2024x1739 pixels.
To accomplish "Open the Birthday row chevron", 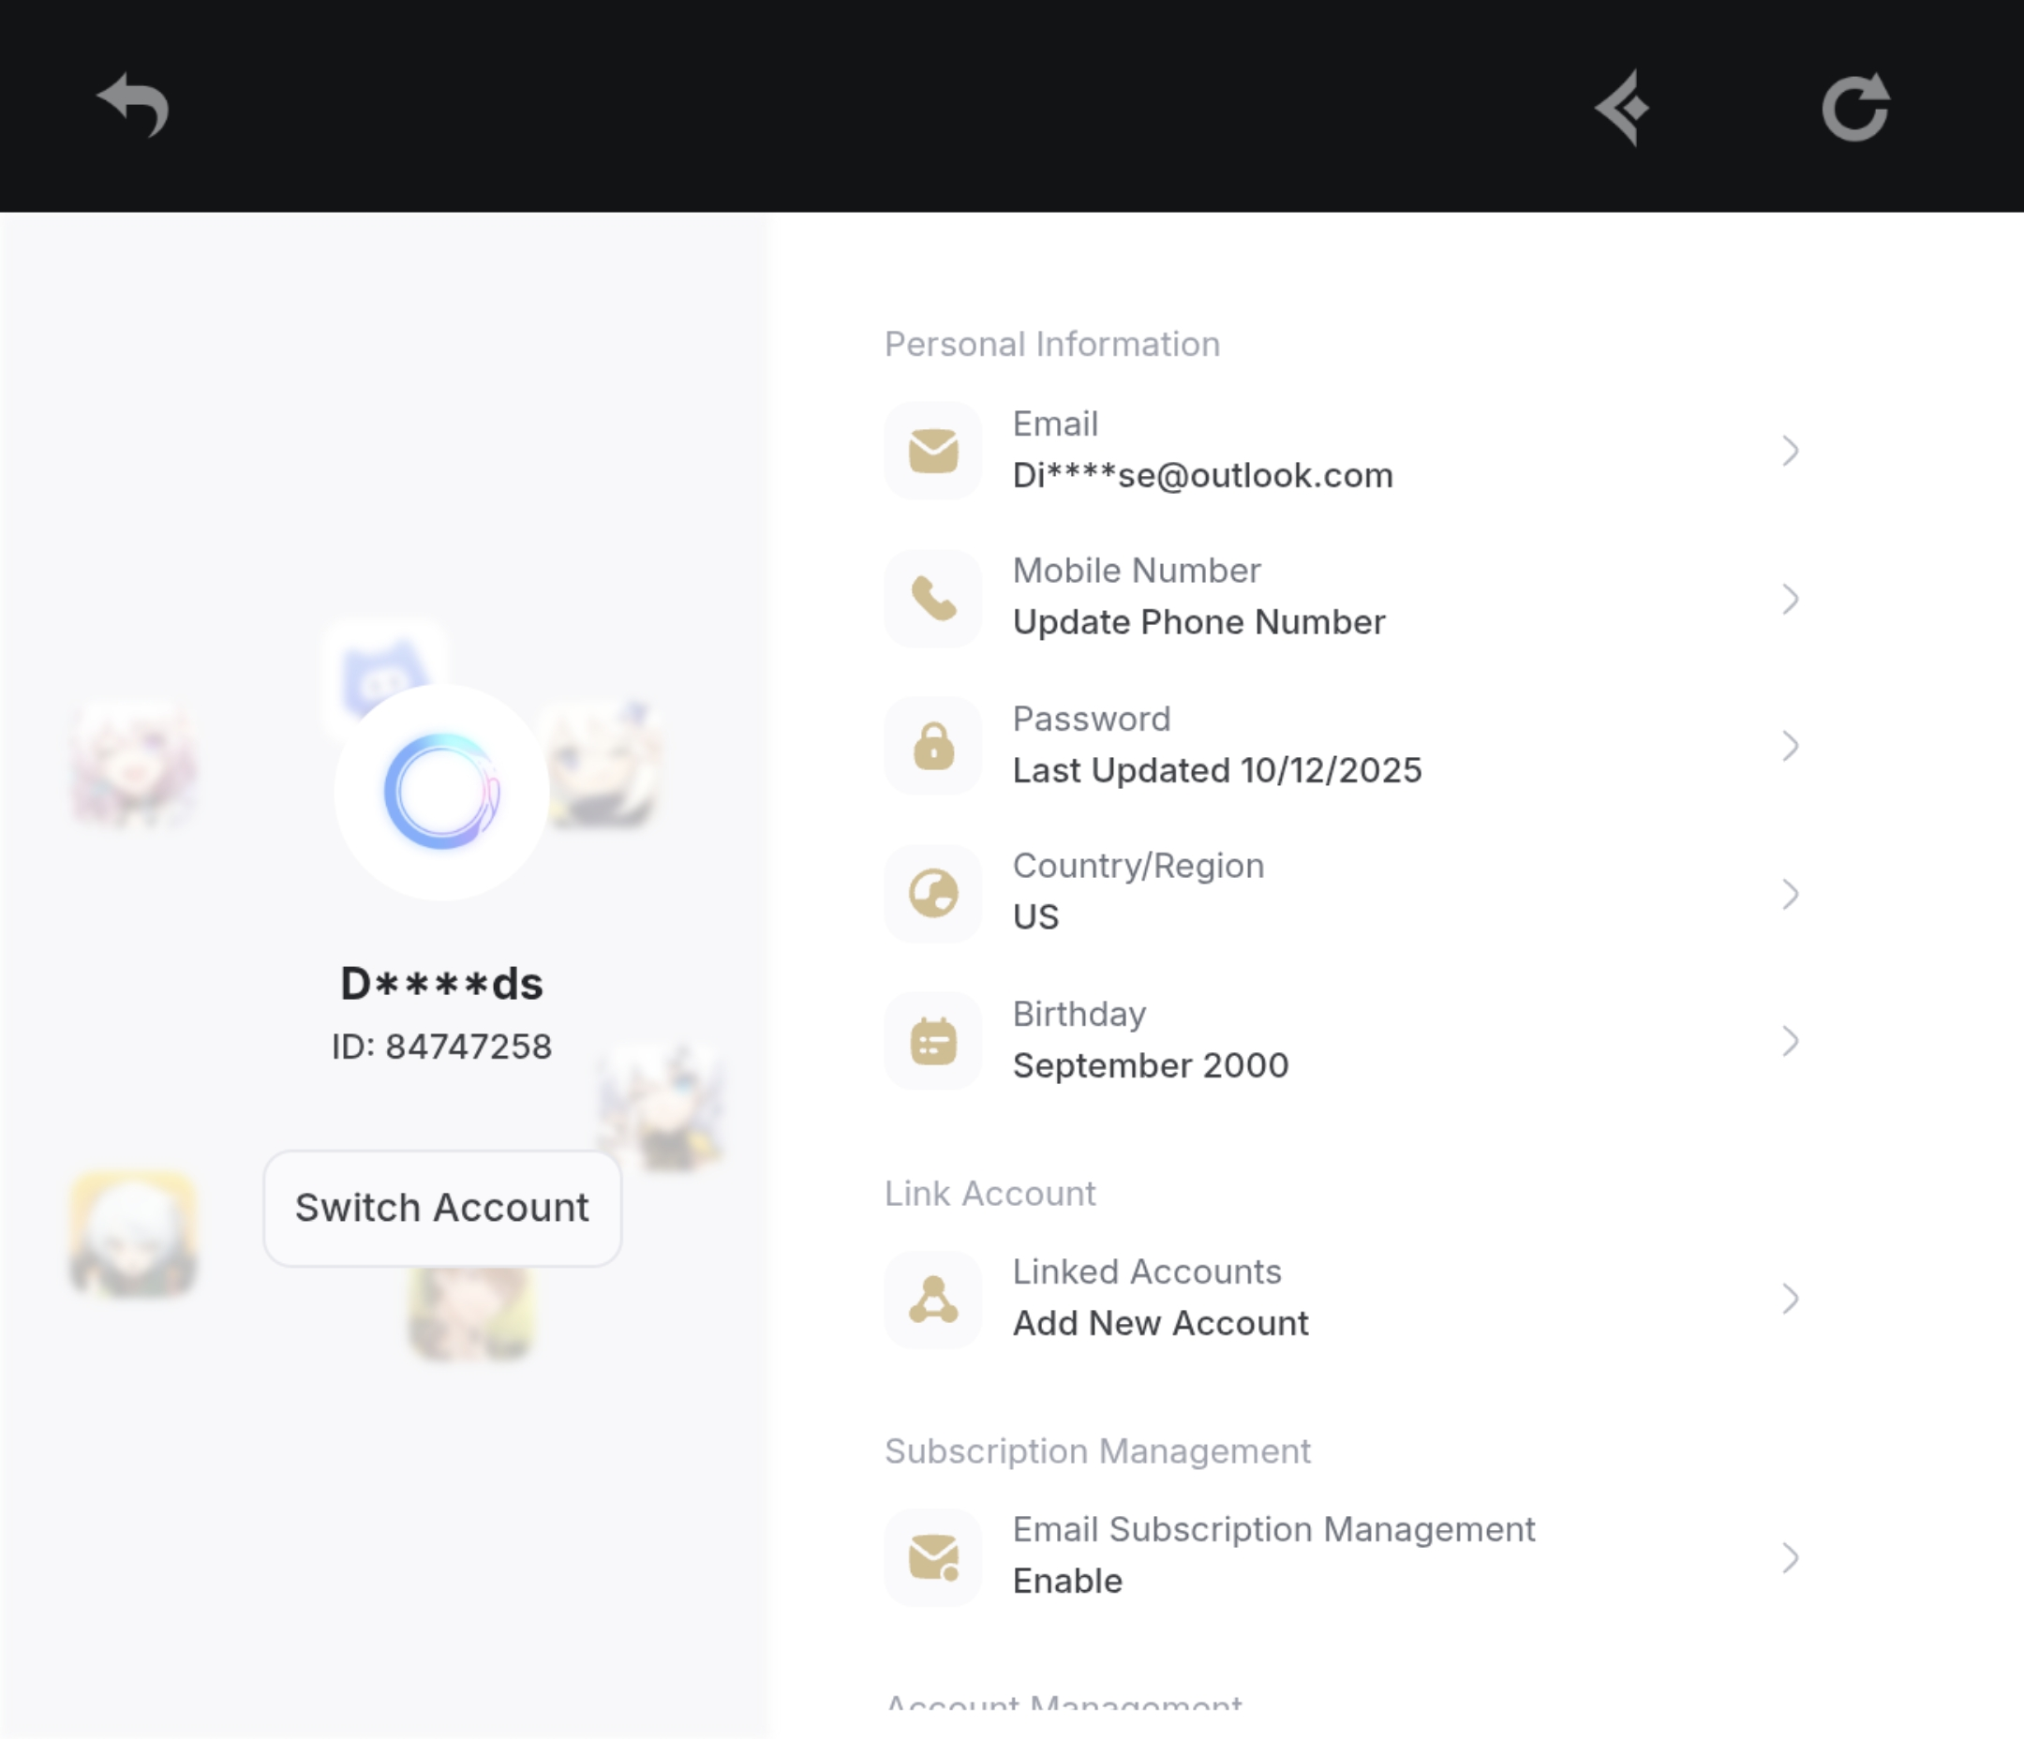I will coord(1790,1042).
